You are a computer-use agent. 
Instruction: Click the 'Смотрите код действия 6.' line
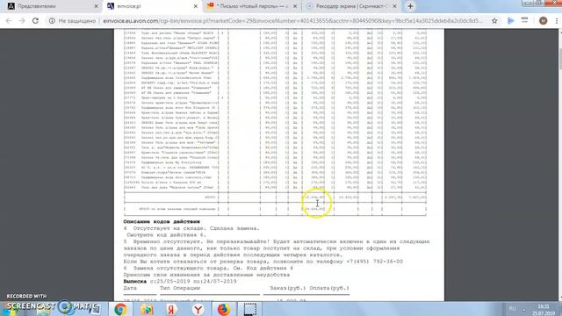click(166, 235)
